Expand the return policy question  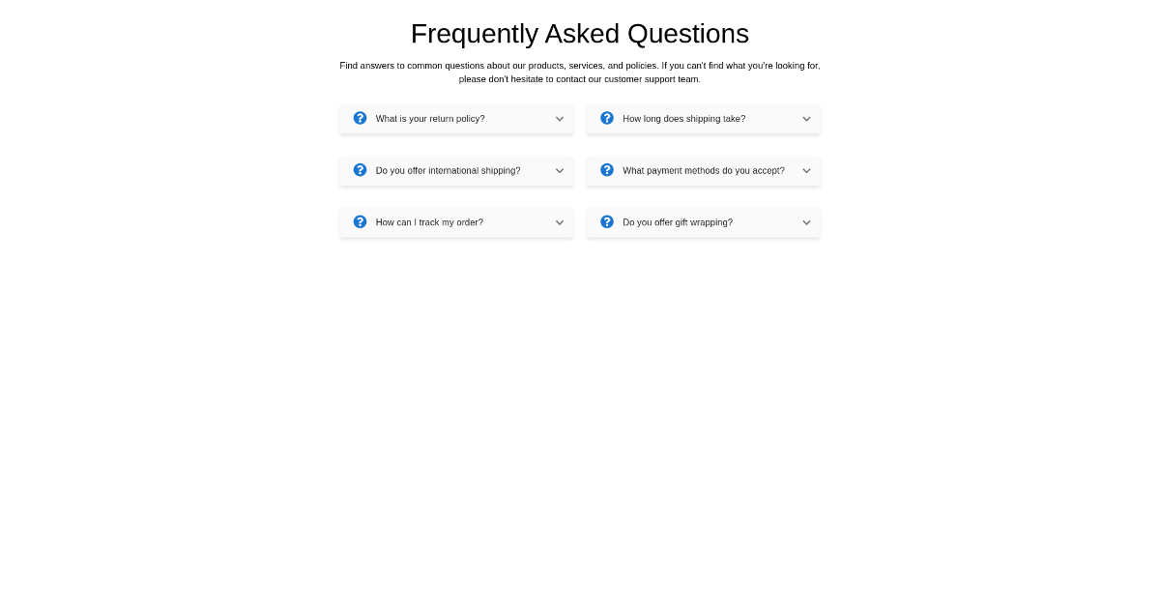coord(559,118)
